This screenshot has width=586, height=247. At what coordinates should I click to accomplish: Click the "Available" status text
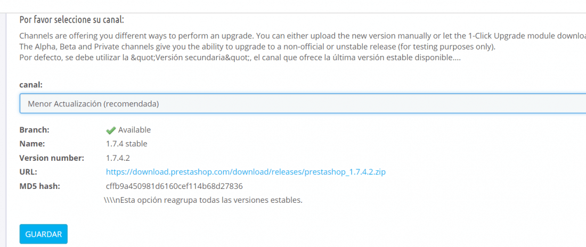pos(135,130)
